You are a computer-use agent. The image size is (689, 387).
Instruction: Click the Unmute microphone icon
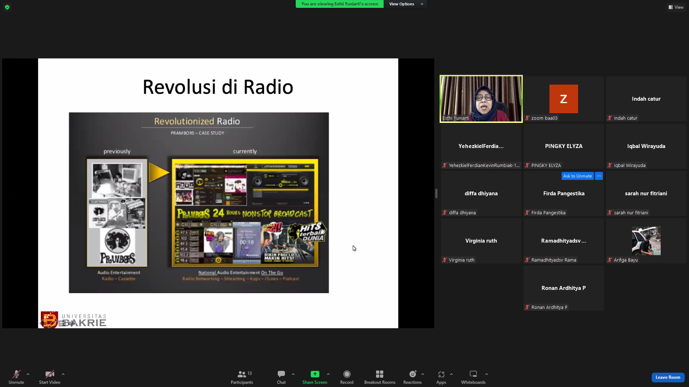(16, 374)
